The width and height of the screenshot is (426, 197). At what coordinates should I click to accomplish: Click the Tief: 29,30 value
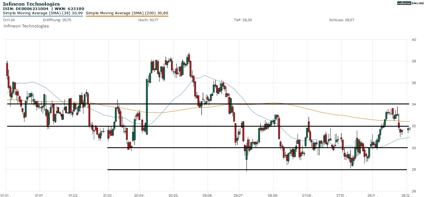coord(243,20)
